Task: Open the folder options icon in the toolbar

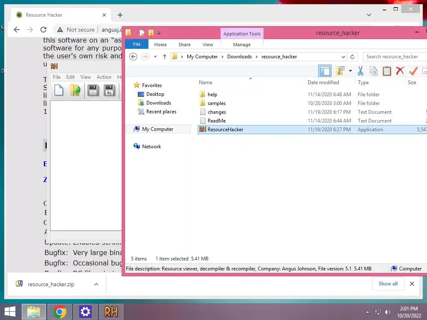Action: point(340,71)
